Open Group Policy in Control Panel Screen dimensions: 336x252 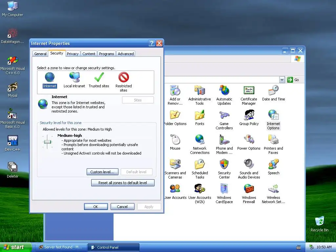coord(249,118)
